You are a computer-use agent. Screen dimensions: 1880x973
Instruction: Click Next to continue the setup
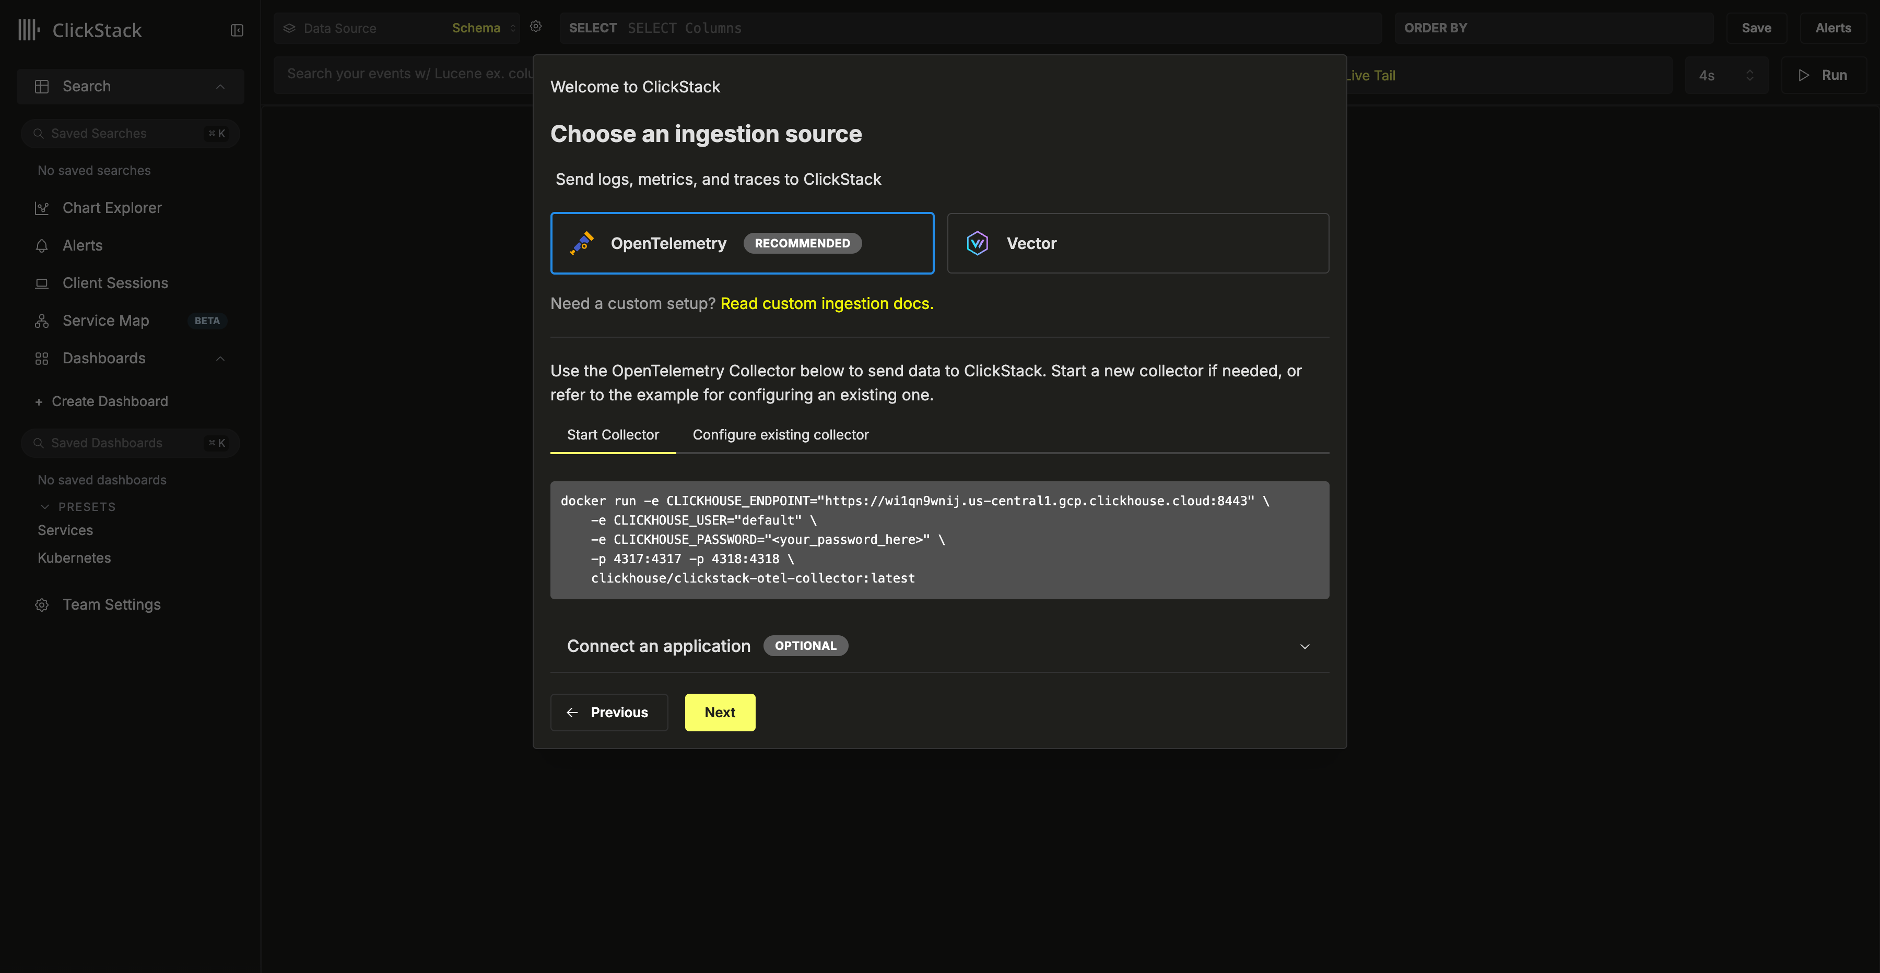[720, 713]
